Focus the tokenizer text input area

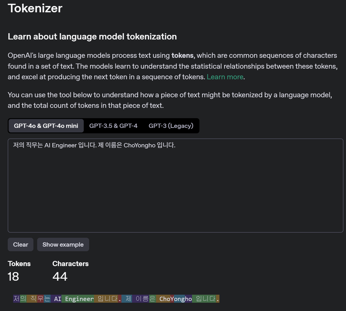coord(175,185)
